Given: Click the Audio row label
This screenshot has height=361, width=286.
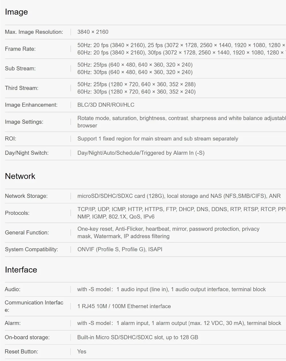Looking at the screenshot, I should pyautogui.click(x=13, y=289).
